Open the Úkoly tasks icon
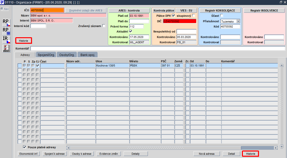The height and width of the screenshot is (158, 287). (x=7, y=48)
